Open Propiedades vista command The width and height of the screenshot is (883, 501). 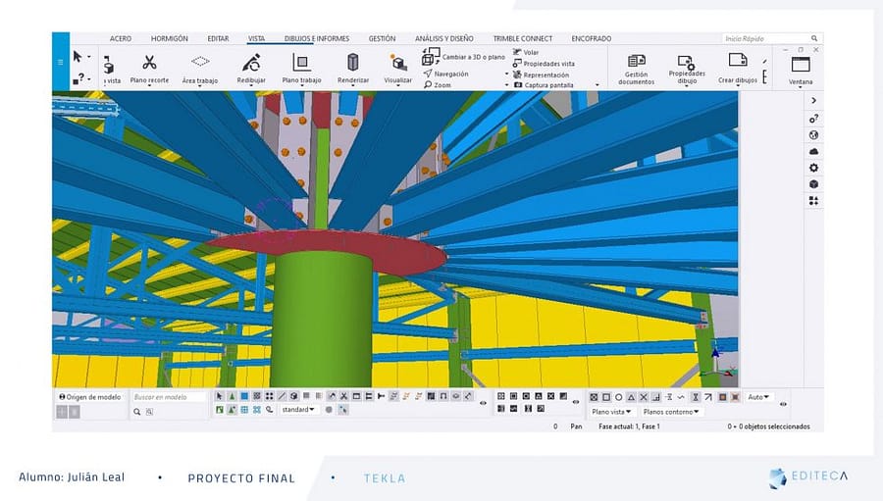click(x=544, y=64)
